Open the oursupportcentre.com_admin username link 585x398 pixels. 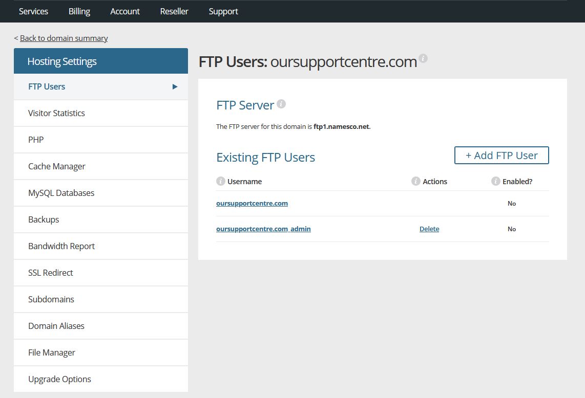(x=263, y=229)
